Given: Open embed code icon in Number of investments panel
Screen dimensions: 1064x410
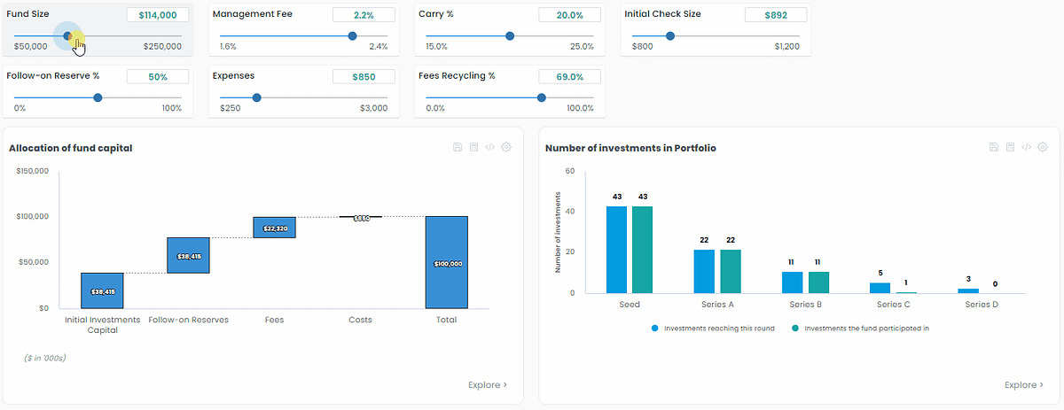Looking at the screenshot, I should click(1026, 147).
